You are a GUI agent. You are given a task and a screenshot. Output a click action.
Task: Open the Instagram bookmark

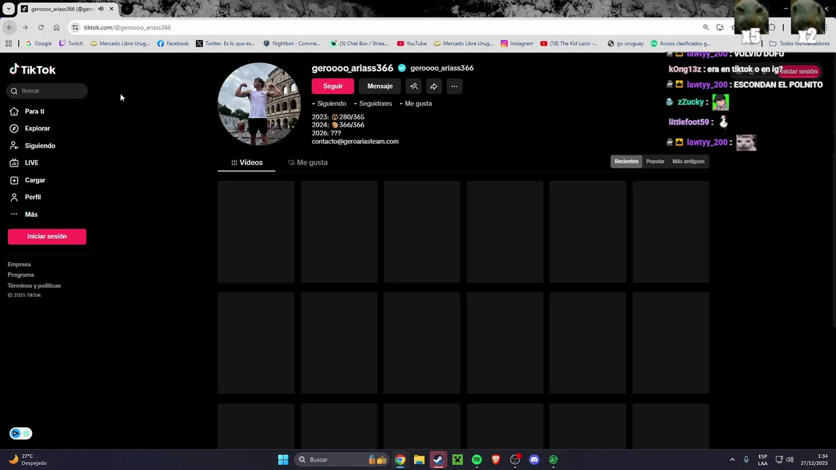517,44
